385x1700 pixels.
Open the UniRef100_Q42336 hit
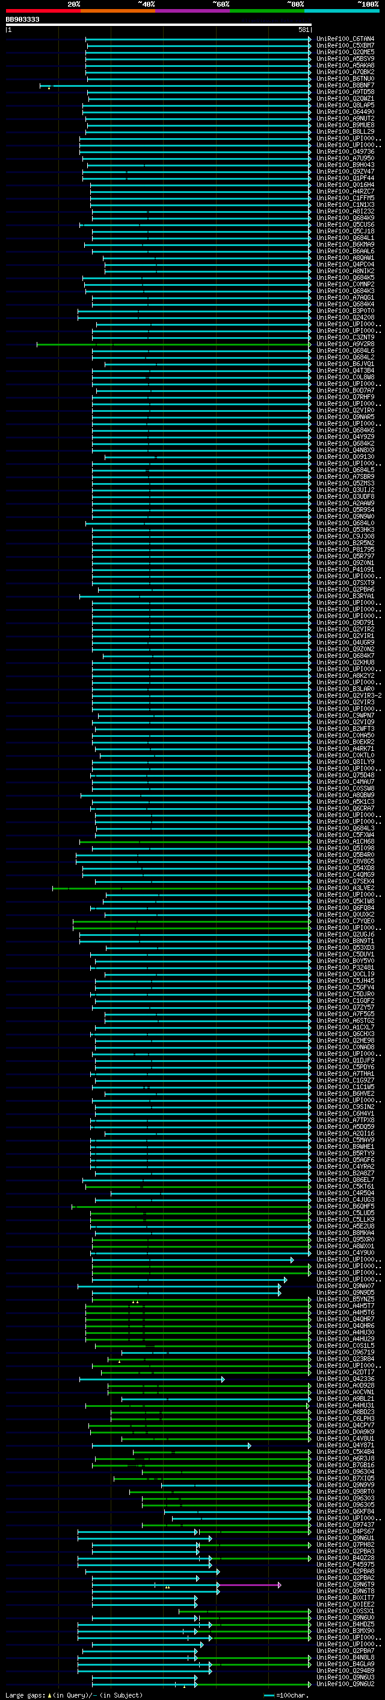(x=345, y=1379)
